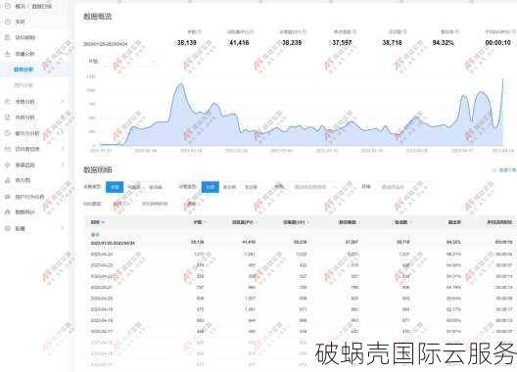The width and height of the screenshot is (517, 372).
Task: Click the 37,597 figure in overview
Action: tap(342, 42)
